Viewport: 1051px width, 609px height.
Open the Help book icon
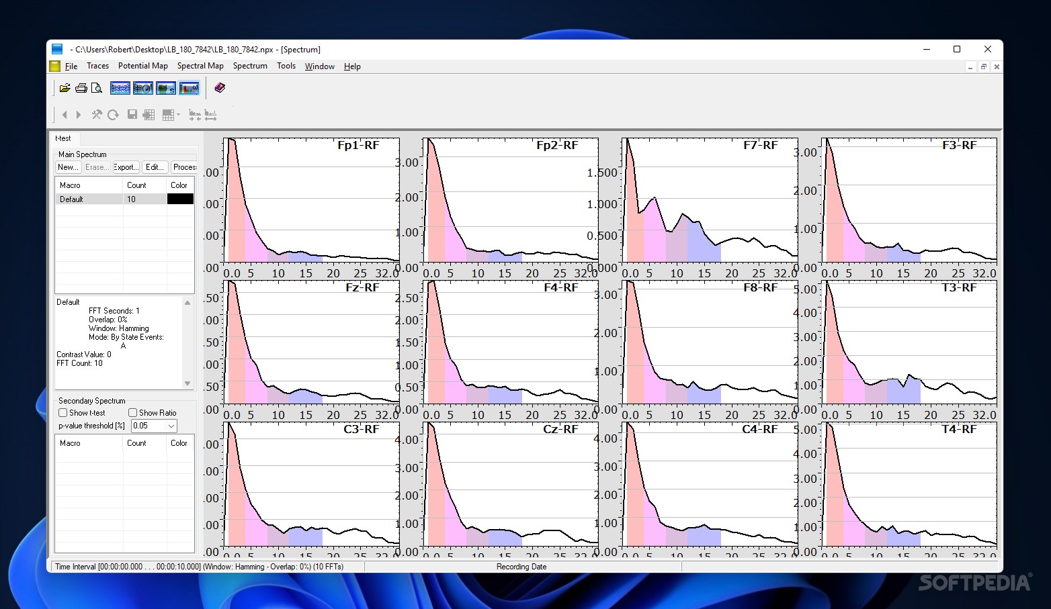click(x=220, y=88)
